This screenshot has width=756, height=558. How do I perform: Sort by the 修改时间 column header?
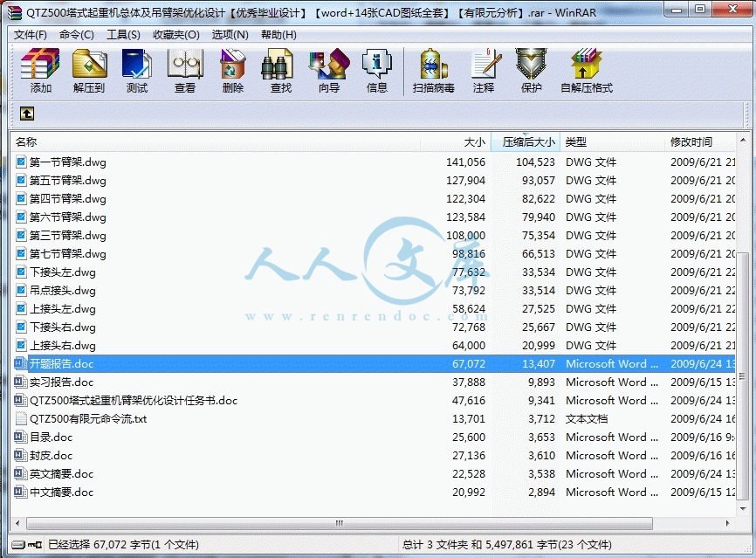[x=700, y=141]
